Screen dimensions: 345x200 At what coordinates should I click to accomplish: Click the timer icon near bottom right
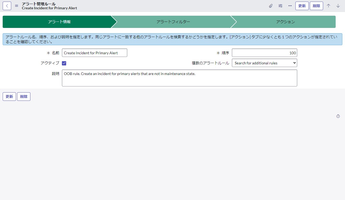click(x=338, y=116)
